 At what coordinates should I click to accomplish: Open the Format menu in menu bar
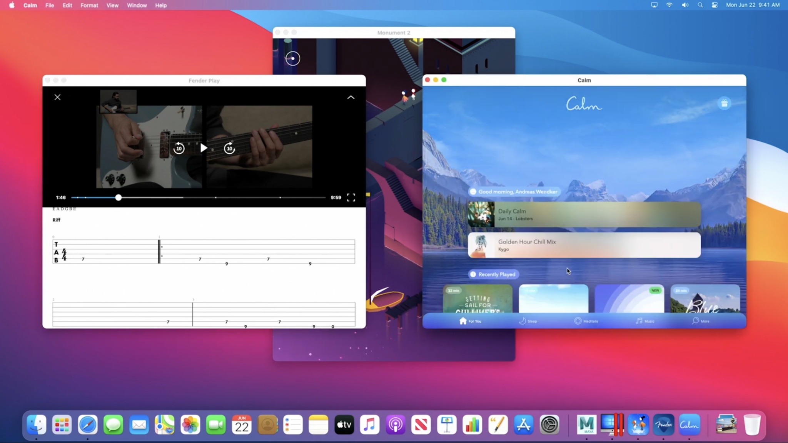89,5
